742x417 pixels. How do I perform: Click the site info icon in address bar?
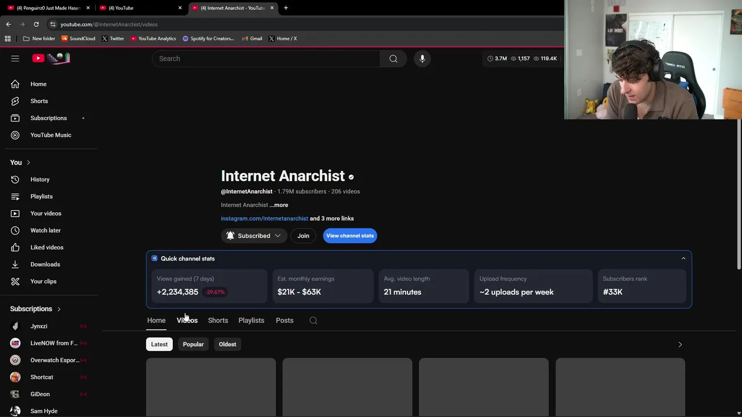click(x=53, y=24)
